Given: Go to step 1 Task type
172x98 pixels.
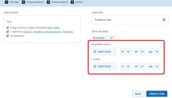Looking at the screenshot, I should point(12,2).
